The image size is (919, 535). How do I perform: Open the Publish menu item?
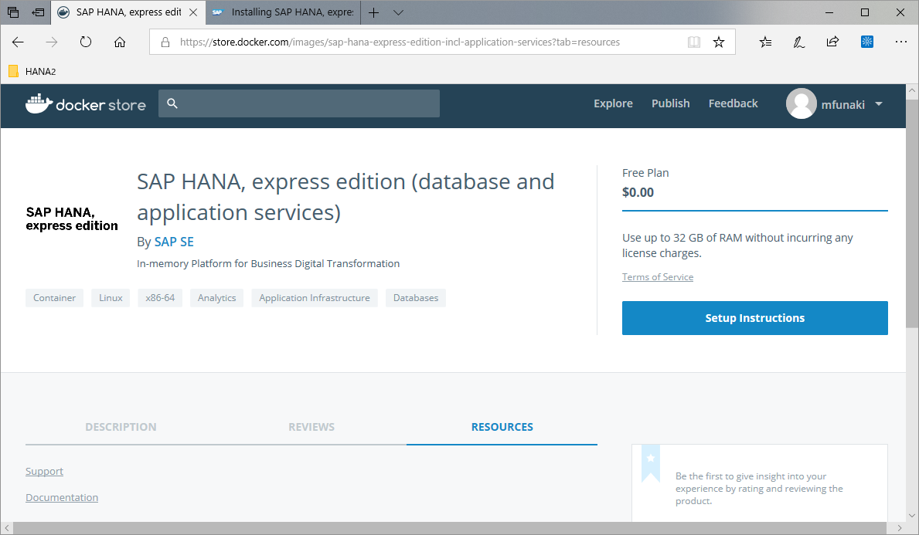pos(670,103)
